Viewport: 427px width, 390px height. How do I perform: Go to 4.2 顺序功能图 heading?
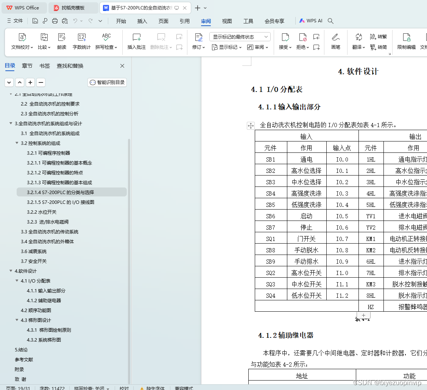point(36,310)
